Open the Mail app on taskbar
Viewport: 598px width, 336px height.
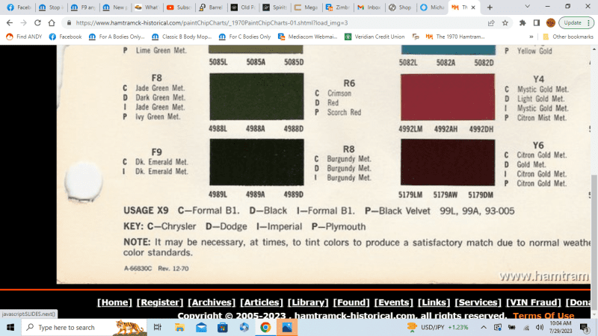click(x=201, y=327)
